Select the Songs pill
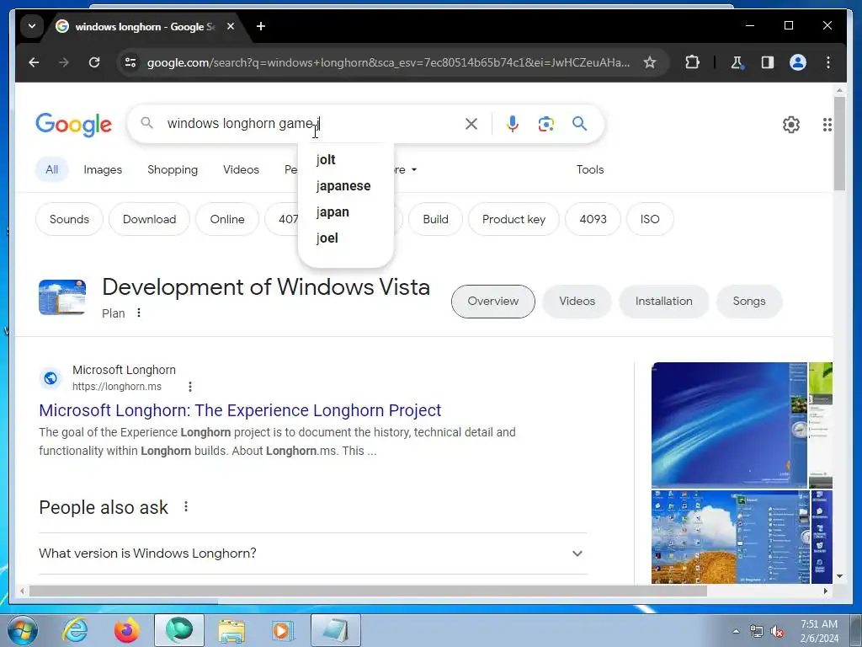Image resolution: width=862 pixels, height=647 pixels. coord(748,301)
